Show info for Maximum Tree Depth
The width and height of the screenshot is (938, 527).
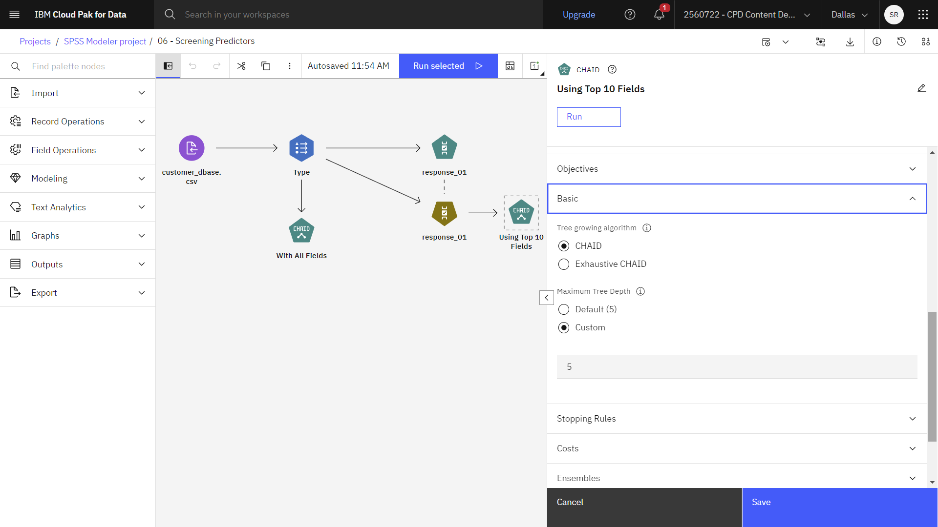(x=640, y=291)
